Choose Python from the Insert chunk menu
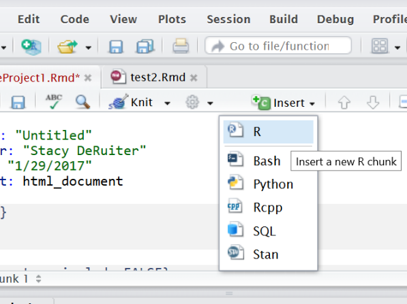 (269, 184)
